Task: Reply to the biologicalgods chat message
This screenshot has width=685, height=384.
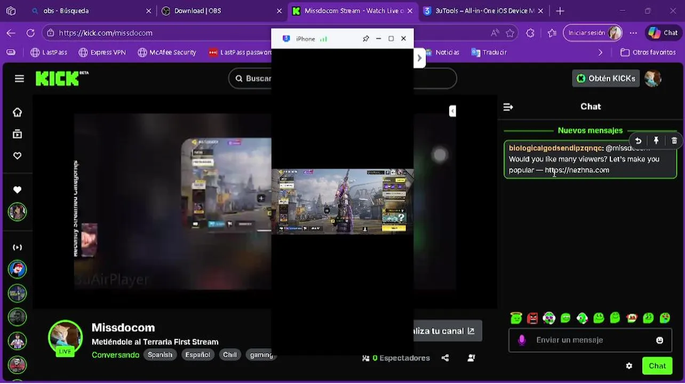Action: point(638,141)
